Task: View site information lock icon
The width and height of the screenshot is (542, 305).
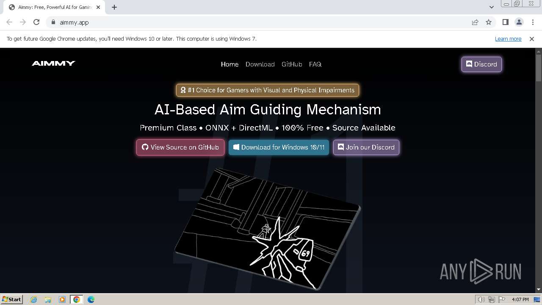Action: 53,22
